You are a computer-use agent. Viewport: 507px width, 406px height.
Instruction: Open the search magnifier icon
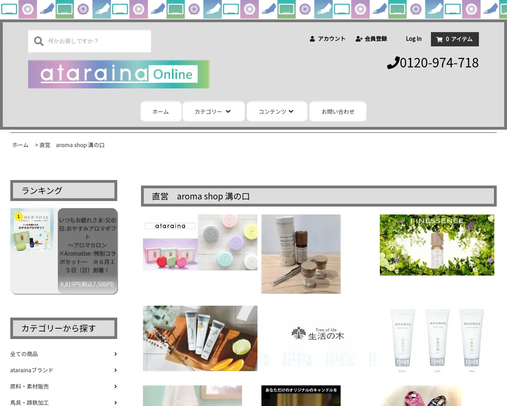(38, 41)
